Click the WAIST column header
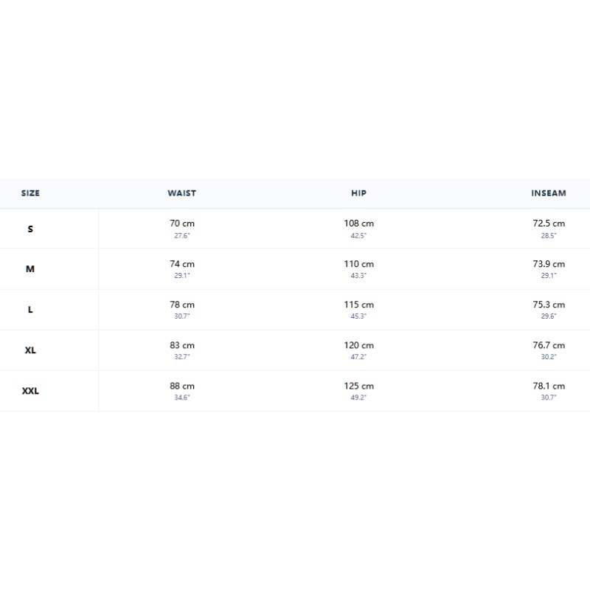This screenshot has height=590, width=590. point(181,193)
